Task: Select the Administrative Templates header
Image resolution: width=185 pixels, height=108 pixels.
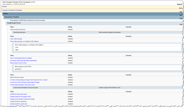Action: click(11, 17)
